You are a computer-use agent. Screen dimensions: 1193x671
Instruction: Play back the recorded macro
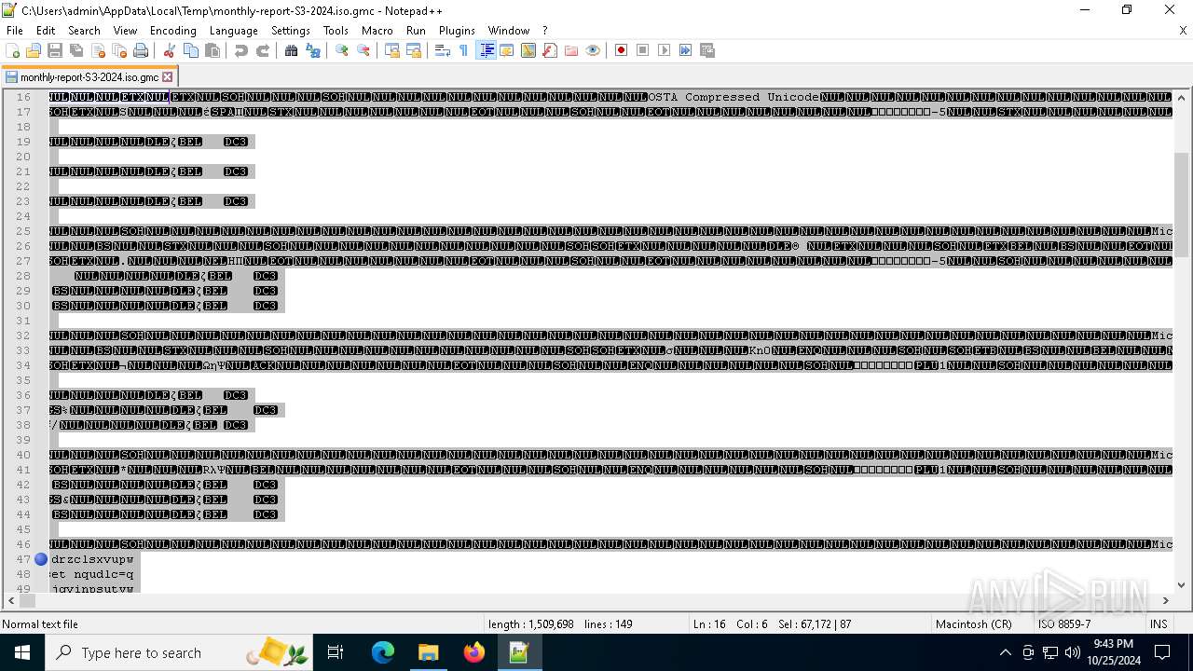click(665, 50)
